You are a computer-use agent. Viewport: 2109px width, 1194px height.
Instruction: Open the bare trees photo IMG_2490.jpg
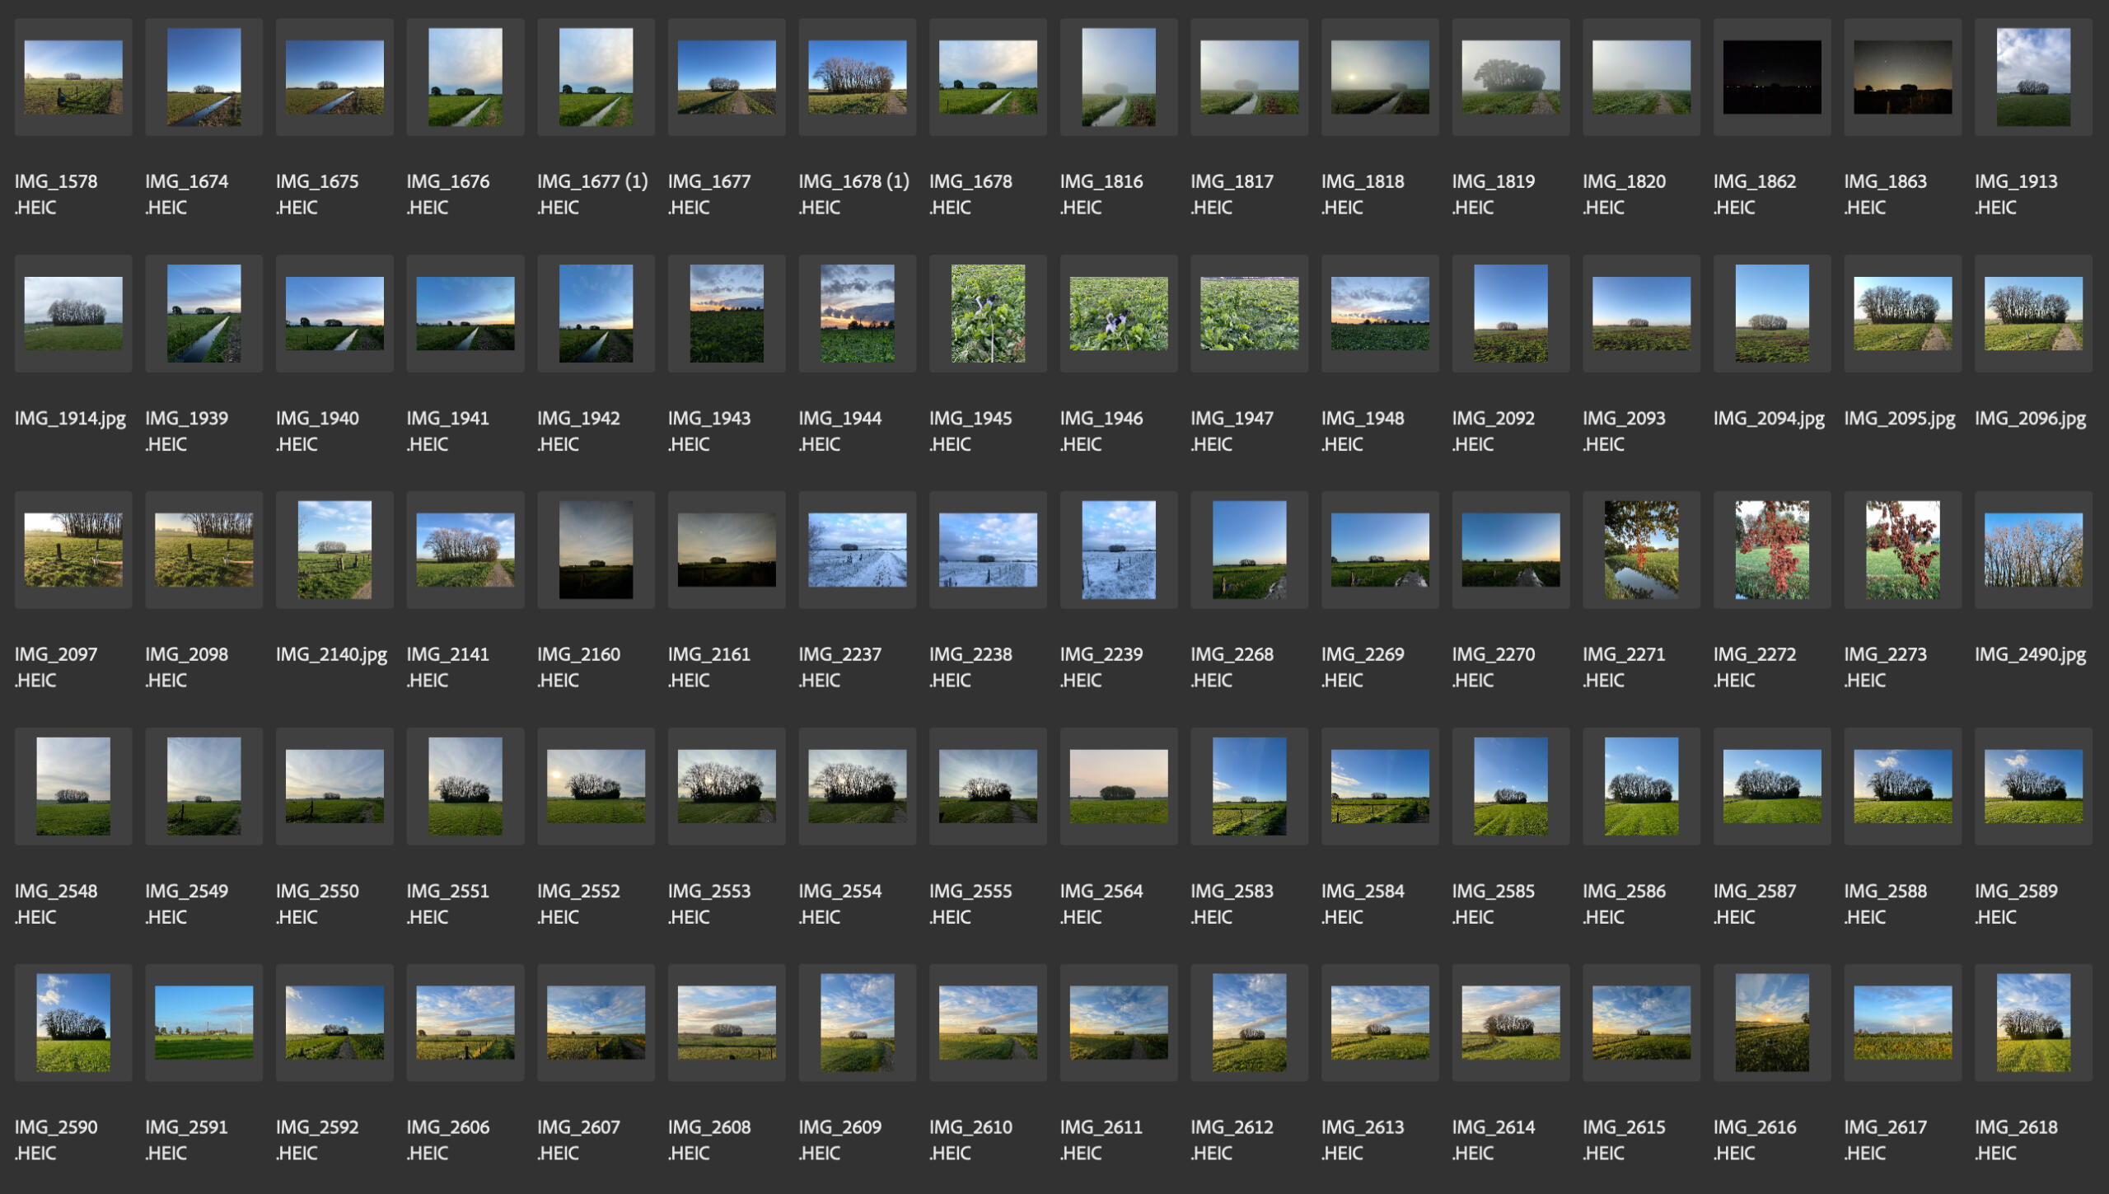click(x=2032, y=550)
